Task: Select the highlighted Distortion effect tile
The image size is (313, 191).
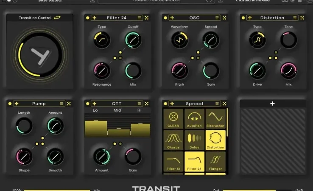Action: point(215,140)
